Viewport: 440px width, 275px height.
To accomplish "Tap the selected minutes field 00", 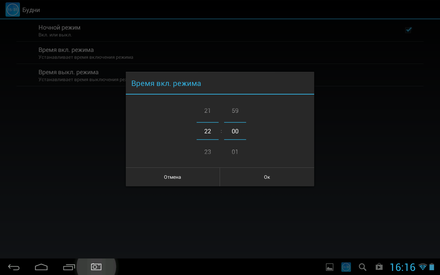I will 235,131.
